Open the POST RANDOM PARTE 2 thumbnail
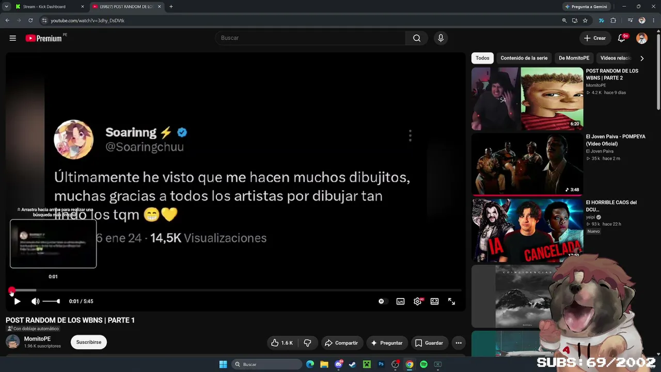This screenshot has height=372, width=661. (x=527, y=99)
